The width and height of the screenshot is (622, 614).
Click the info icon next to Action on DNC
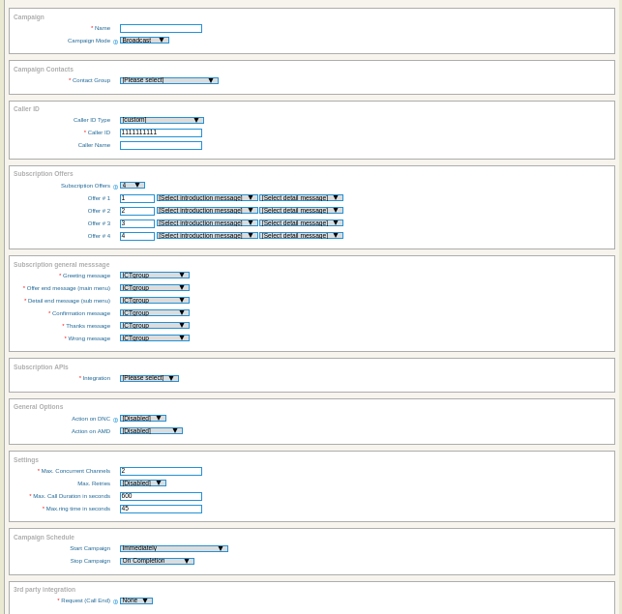point(115,420)
